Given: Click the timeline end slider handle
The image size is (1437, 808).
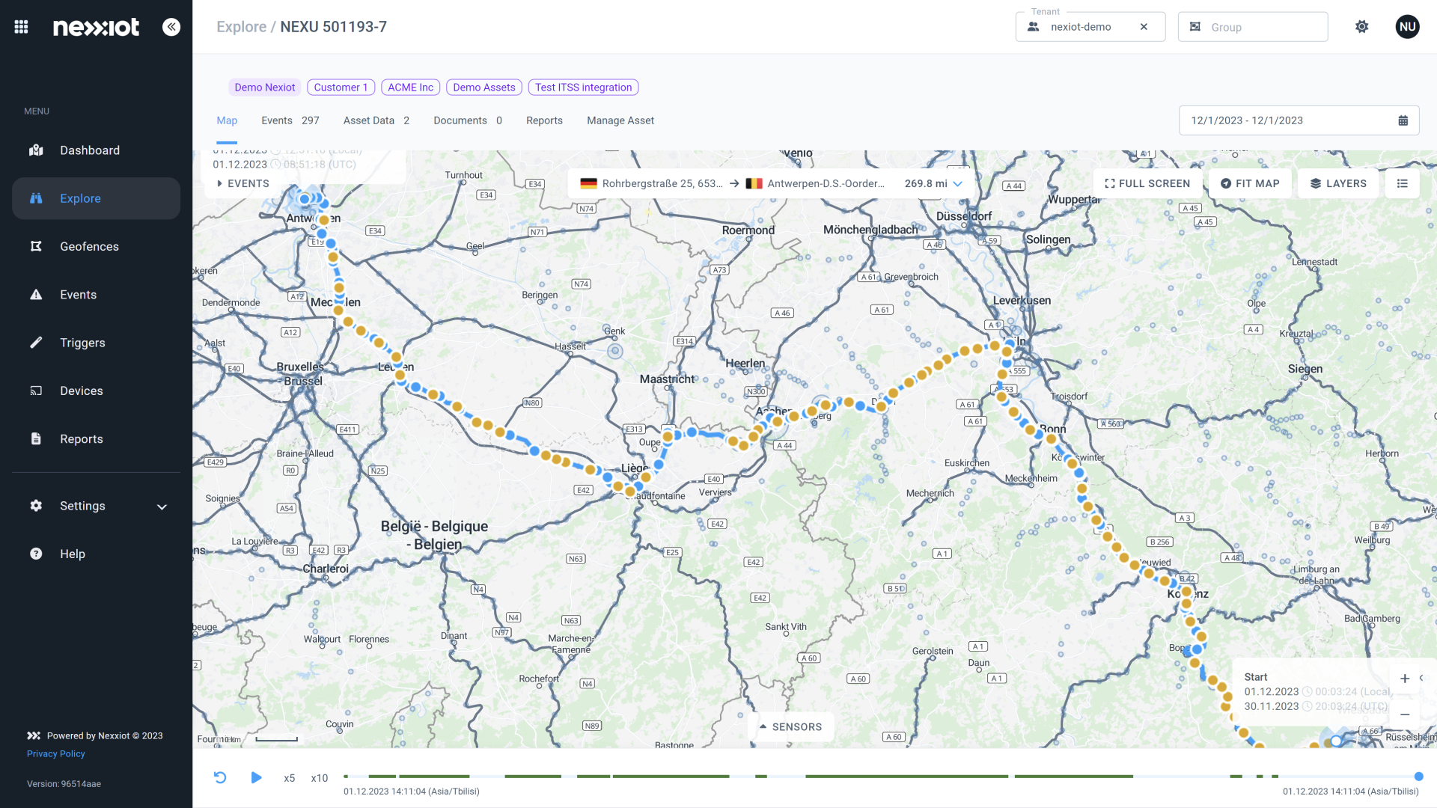Looking at the screenshot, I should pos(1418,777).
